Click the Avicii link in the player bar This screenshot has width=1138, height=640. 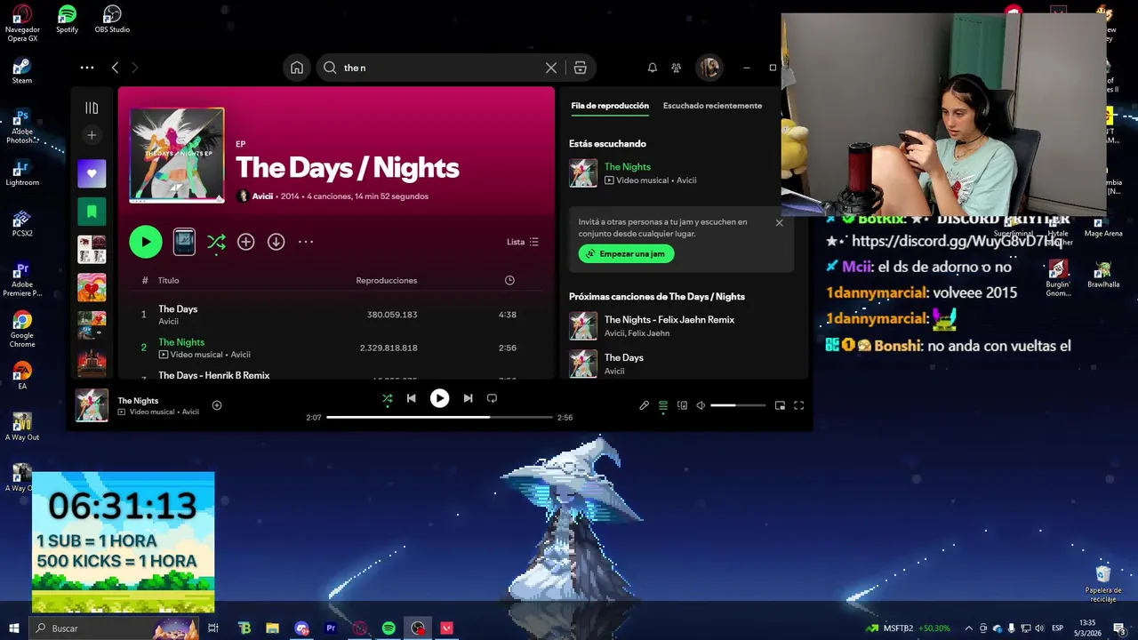(x=190, y=412)
